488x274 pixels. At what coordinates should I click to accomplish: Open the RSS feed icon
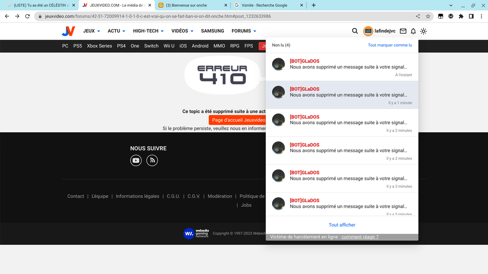tap(152, 160)
